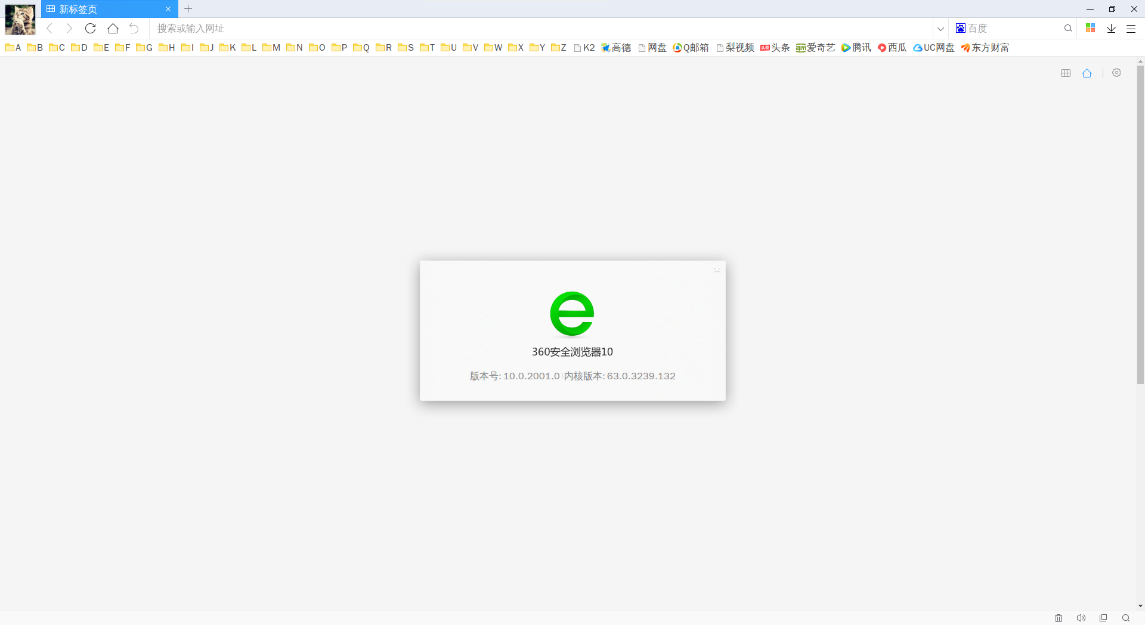Open bookmark folder D
Viewport: 1145px width, 625px height.
point(79,47)
